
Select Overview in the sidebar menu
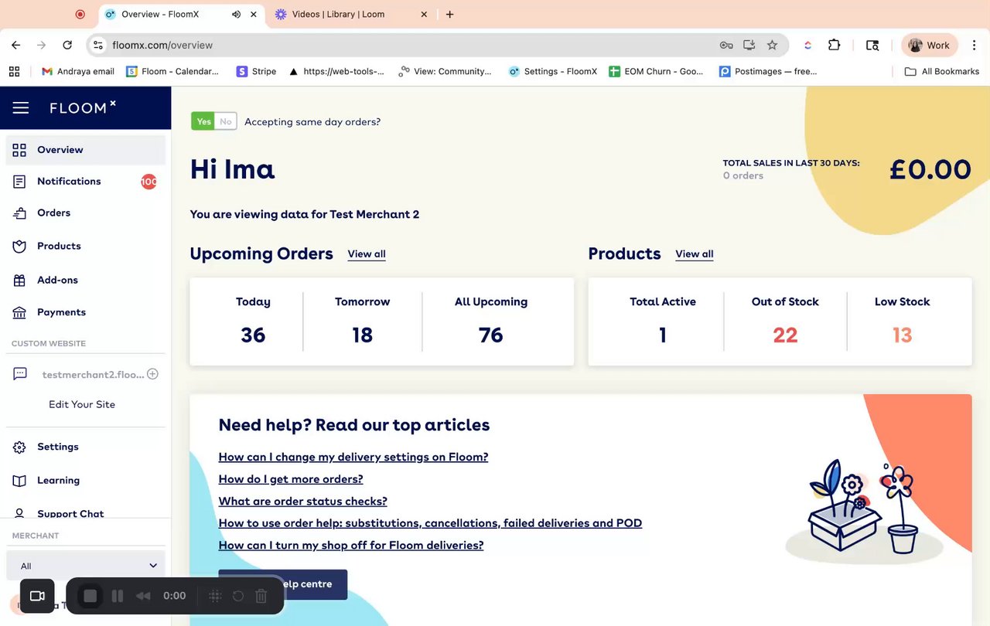(60, 150)
